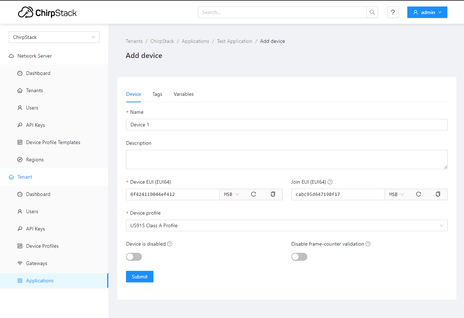
Task: Copy Join EUI to clipboard
Action: point(438,194)
